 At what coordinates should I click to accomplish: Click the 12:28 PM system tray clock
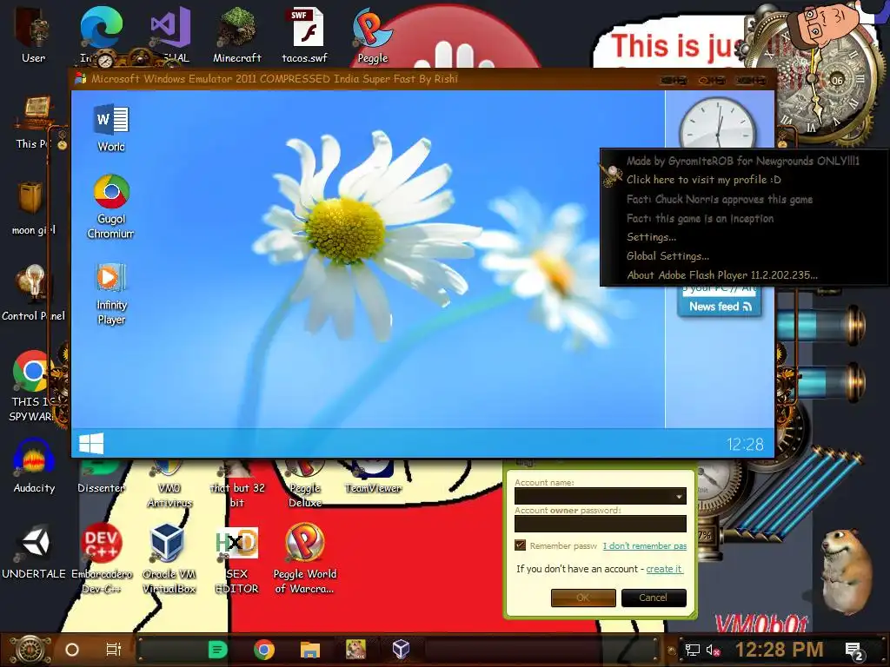click(x=779, y=650)
